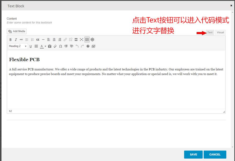235x161 pixels.
Task: Switch to the Visual editor tab
Action: [x=220, y=33]
